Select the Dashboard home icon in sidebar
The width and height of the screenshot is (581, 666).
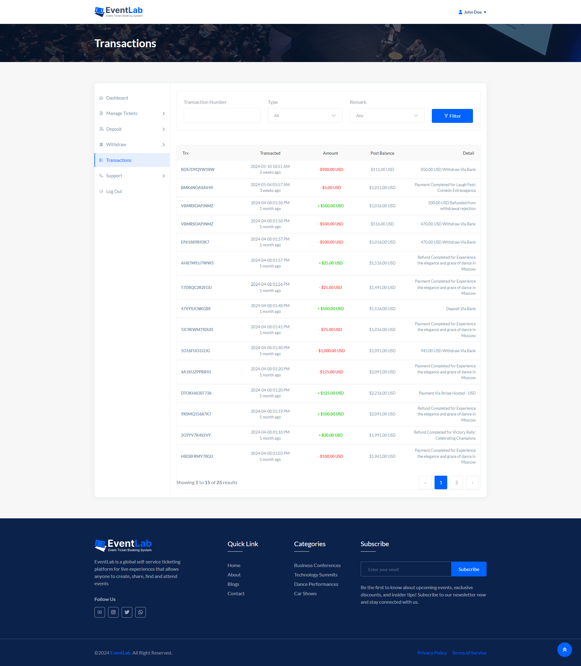(101, 98)
